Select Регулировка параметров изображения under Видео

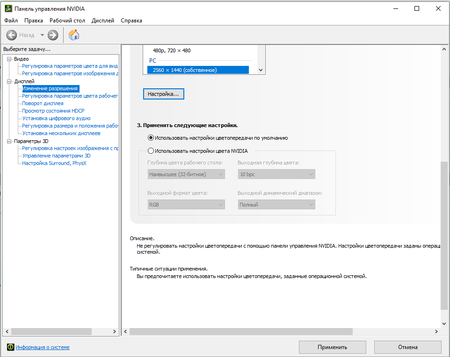[70, 73]
